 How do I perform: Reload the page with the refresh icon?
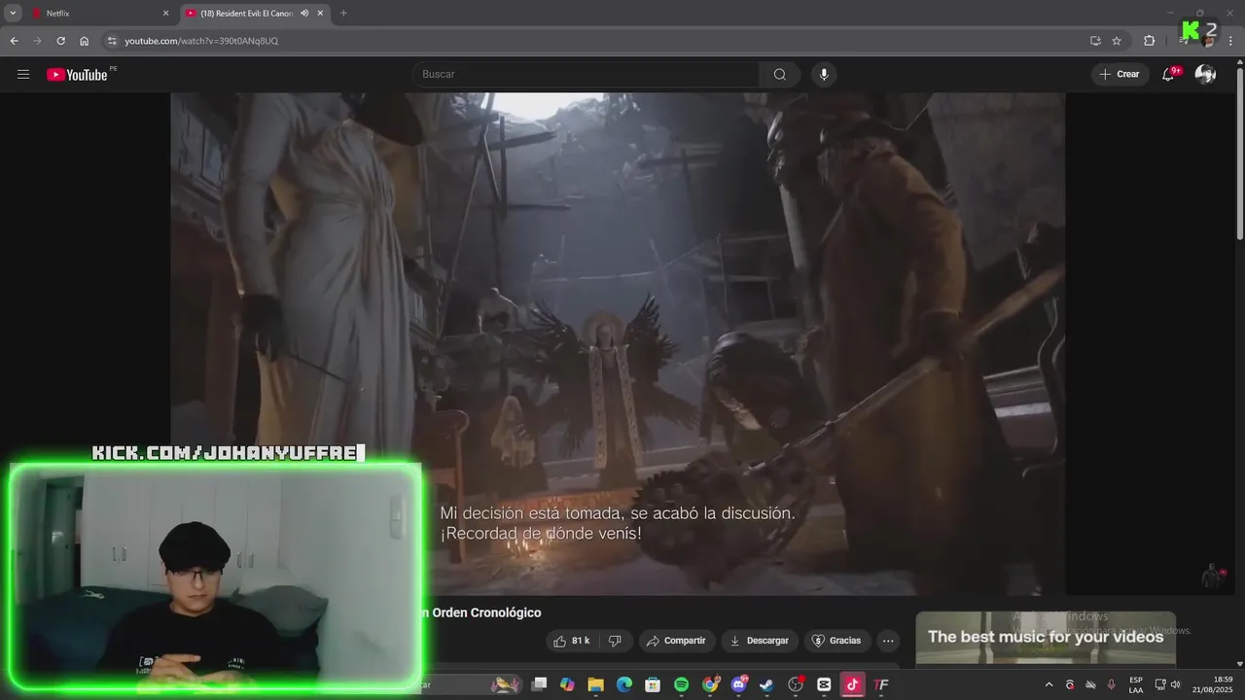point(60,41)
